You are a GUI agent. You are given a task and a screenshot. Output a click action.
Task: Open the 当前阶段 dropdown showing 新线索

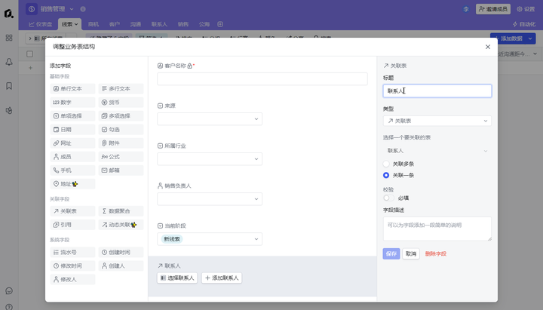click(x=210, y=239)
